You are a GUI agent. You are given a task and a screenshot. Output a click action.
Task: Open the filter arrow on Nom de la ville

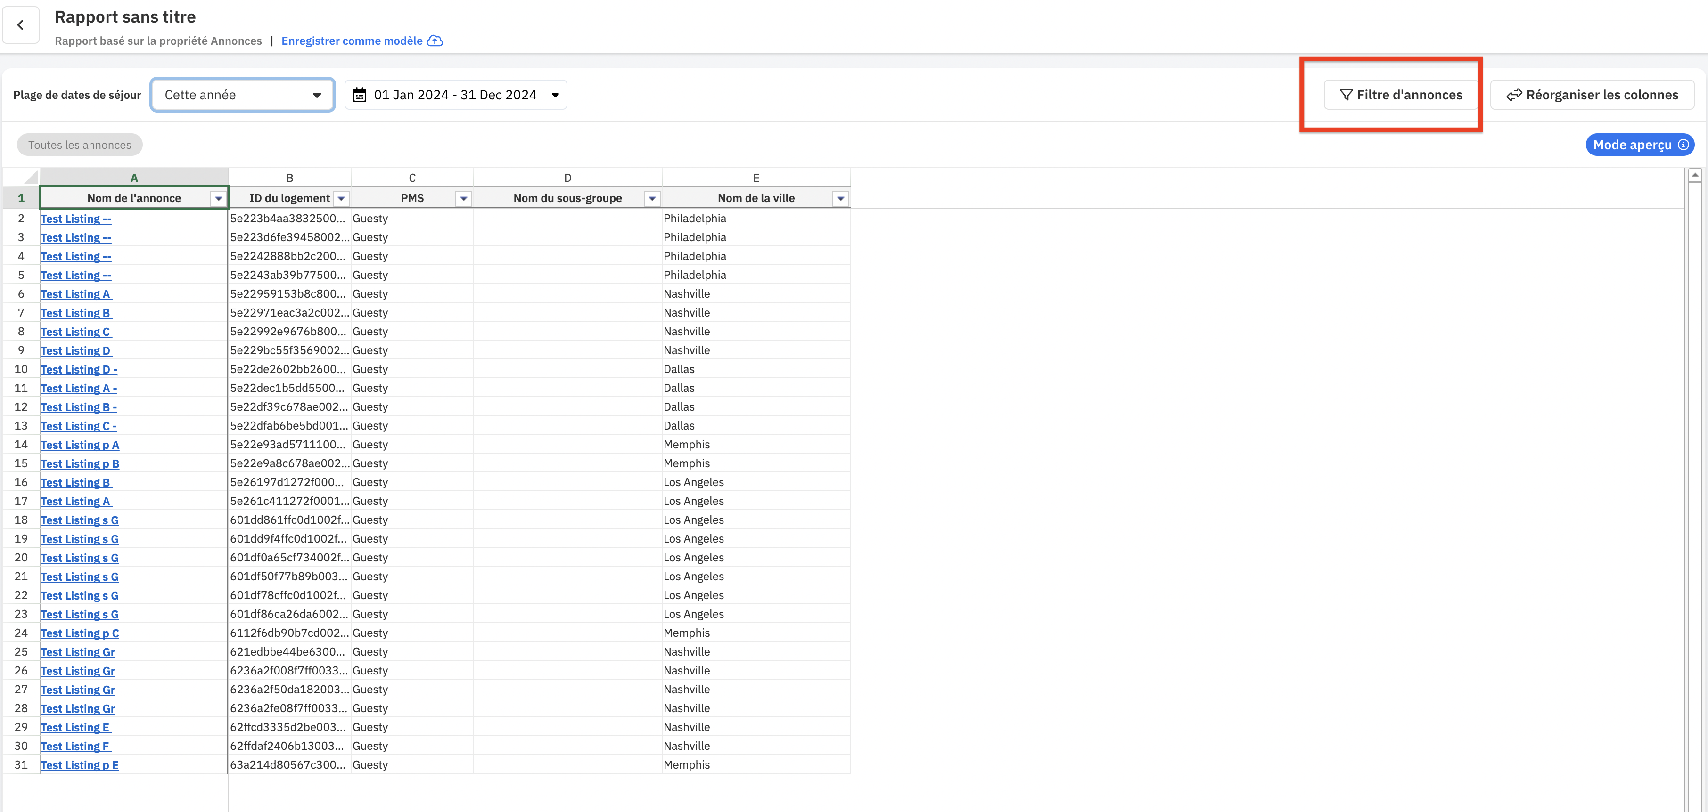point(841,198)
